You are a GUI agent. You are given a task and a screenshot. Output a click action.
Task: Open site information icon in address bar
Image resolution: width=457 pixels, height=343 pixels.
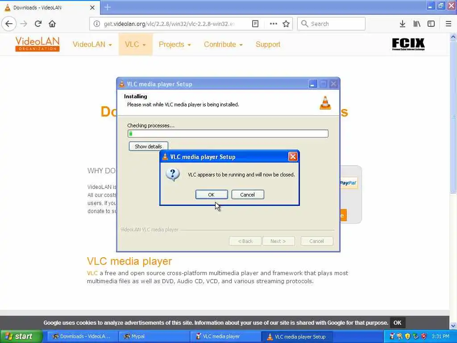(x=96, y=24)
